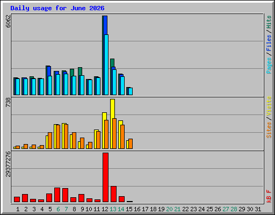
Task: Click the orange sites bar for day 12
Action: [106, 134]
